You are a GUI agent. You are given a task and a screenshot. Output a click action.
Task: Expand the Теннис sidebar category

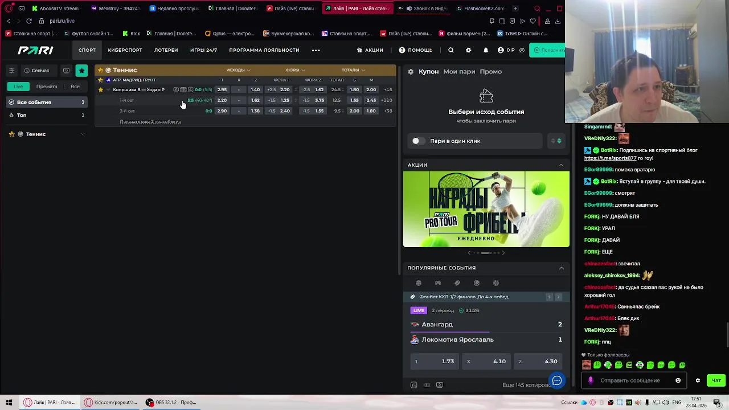83,134
